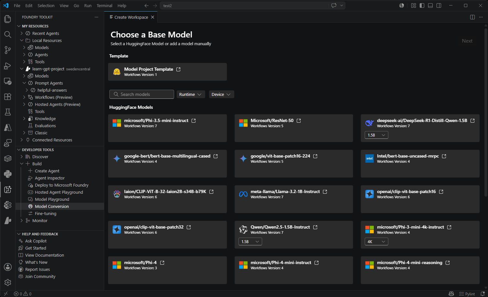Image resolution: width=488 pixels, height=297 pixels.
Task: Open the Terminal menu
Action: 105,5
